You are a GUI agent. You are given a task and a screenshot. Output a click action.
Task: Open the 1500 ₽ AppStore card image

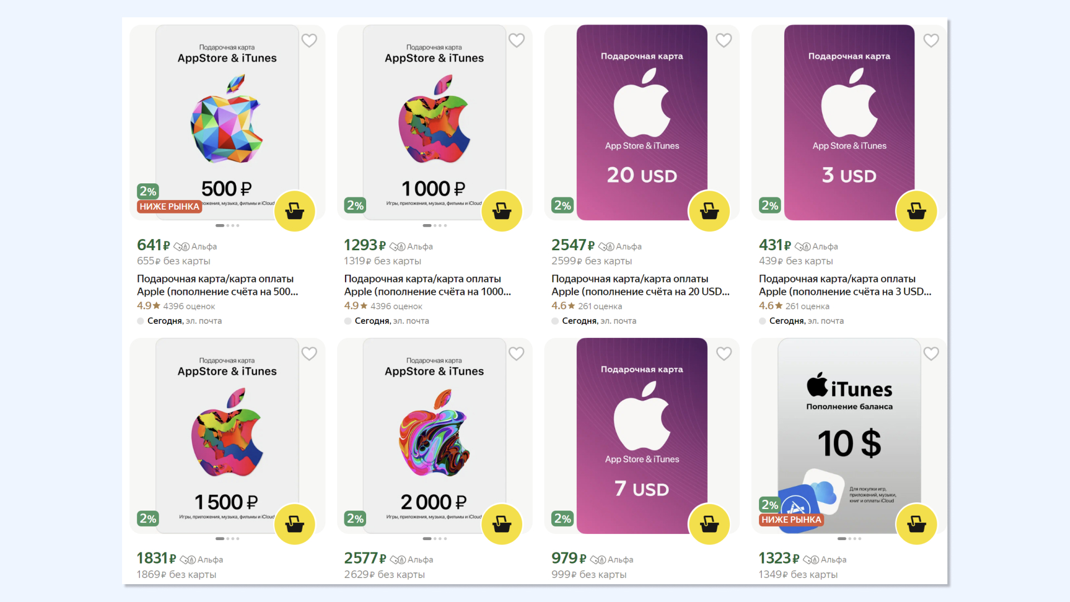[x=227, y=436]
